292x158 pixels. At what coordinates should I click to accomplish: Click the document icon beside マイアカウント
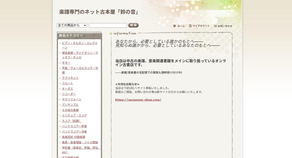click(x=190, y=26)
